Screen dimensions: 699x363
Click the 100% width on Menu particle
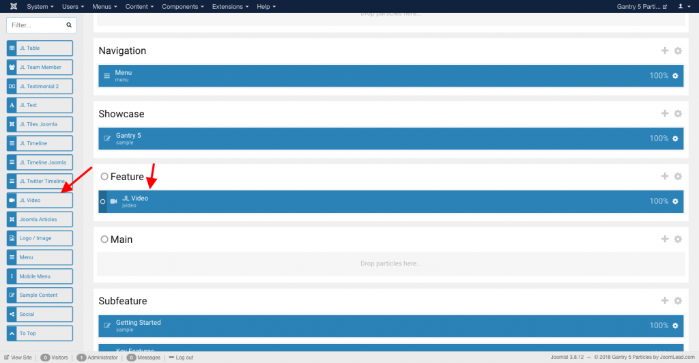(659, 76)
